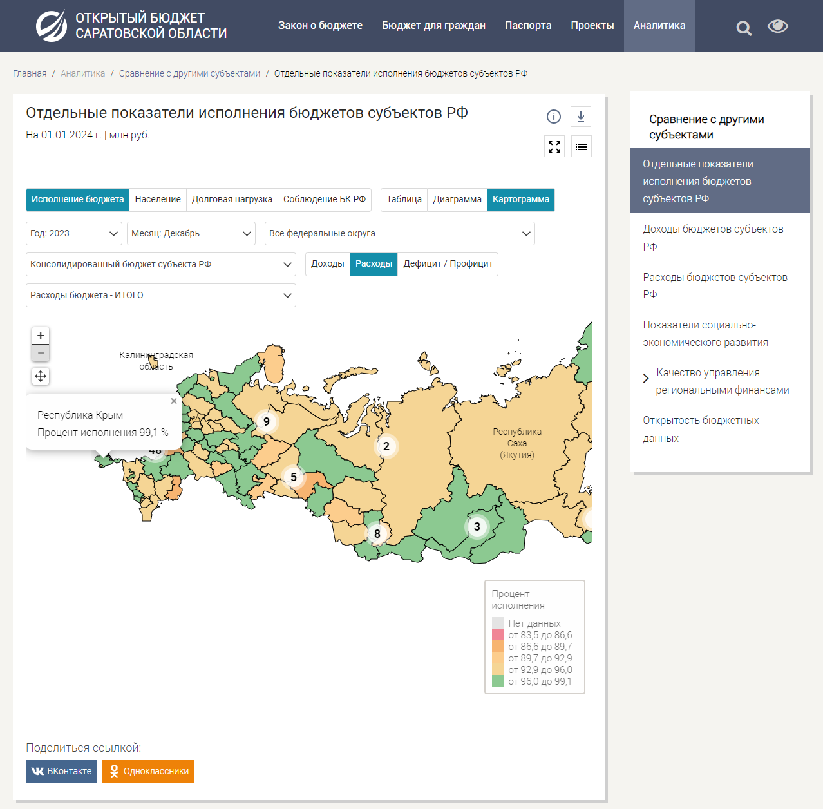The image size is (823, 809).
Task: Toggle the accessibility eye icon
Action: coord(777,26)
